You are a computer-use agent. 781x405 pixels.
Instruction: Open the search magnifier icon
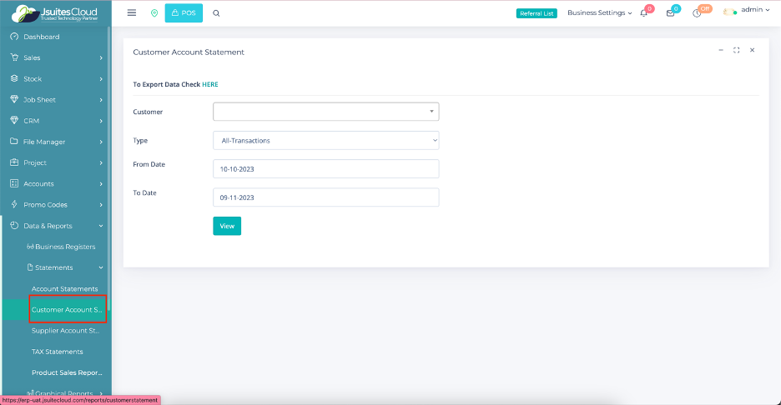point(216,13)
